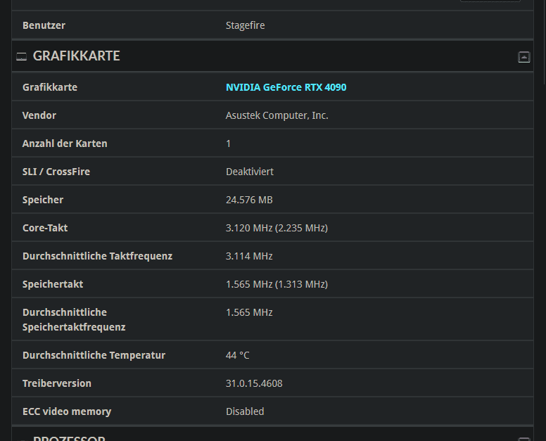Click the PROZESSOR section heading

click(x=69, y=438)
